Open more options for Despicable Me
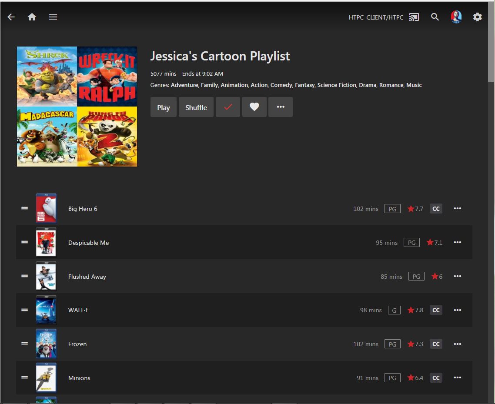Image resolution: width=495 pixels, height=404 pixels. coord(457,242)
